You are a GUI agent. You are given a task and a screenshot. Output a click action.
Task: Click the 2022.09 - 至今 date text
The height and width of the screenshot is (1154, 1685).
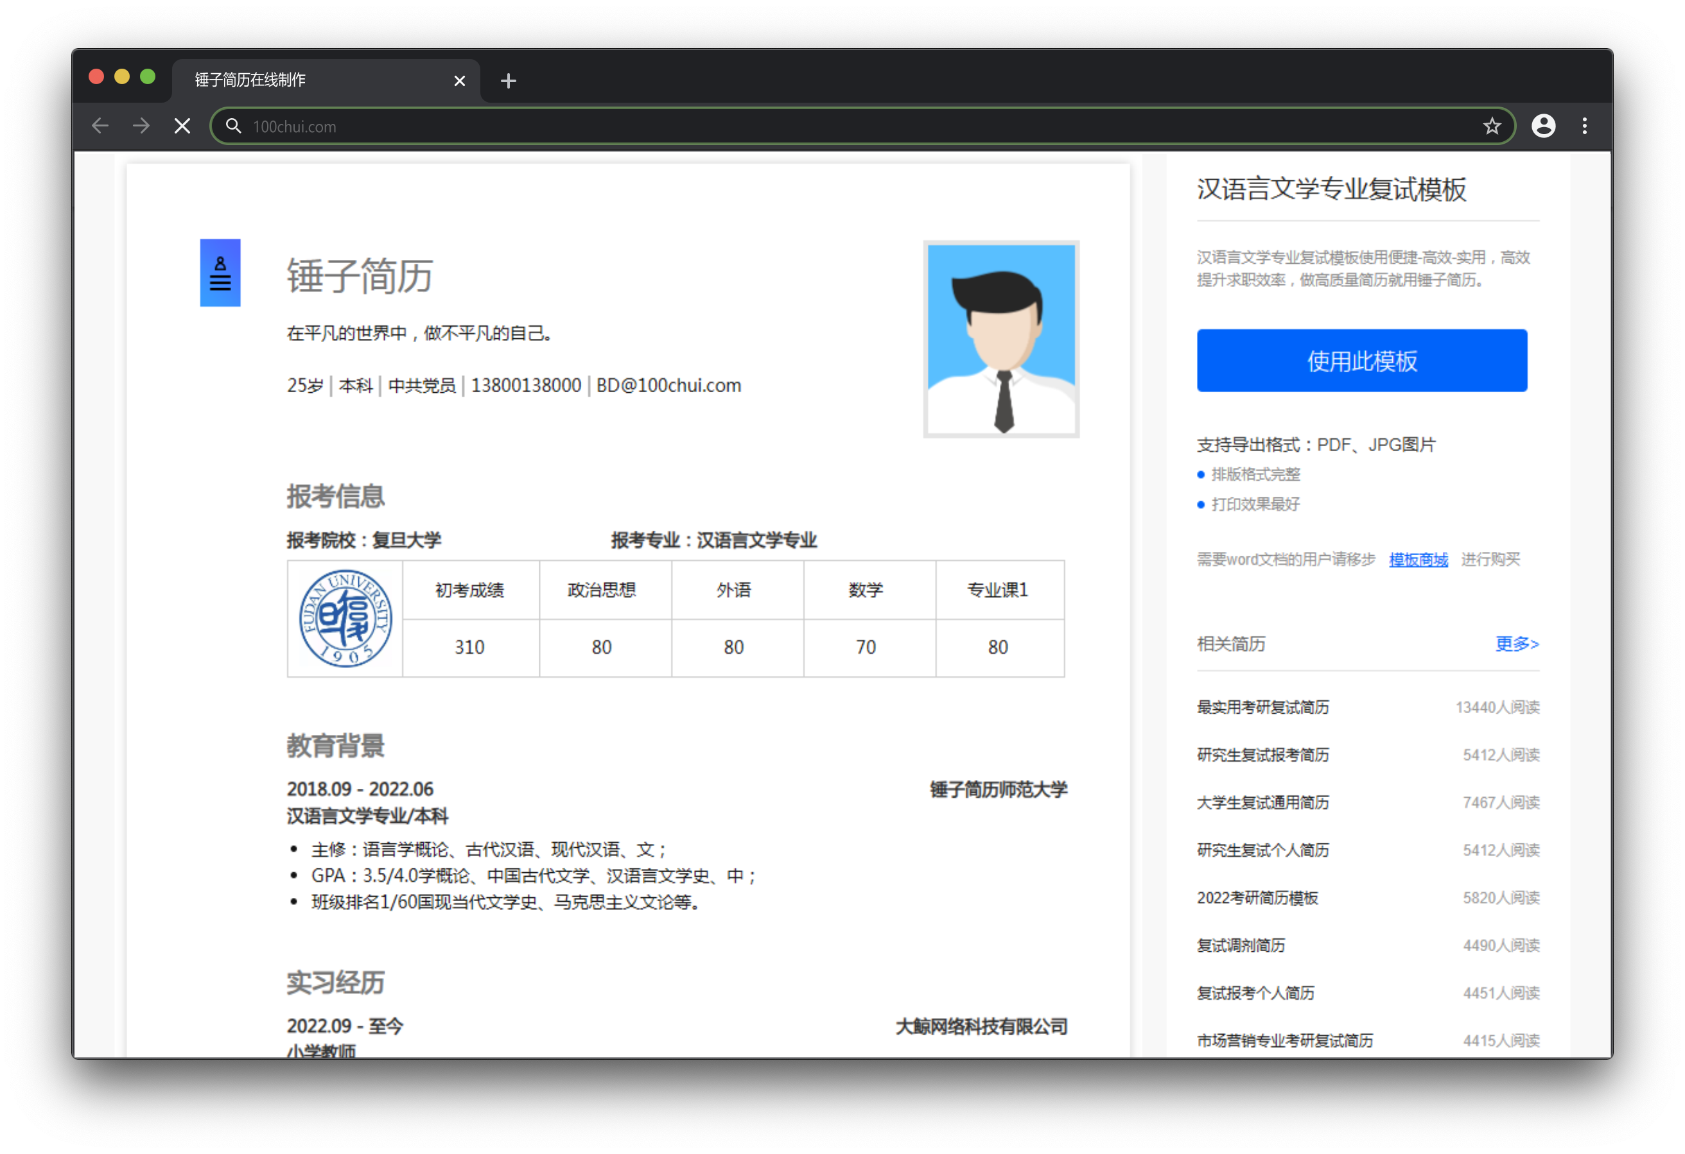pos(344,1026)
